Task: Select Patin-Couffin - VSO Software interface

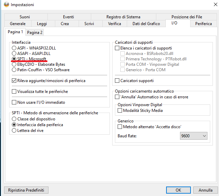Action: tap(41, 70)
